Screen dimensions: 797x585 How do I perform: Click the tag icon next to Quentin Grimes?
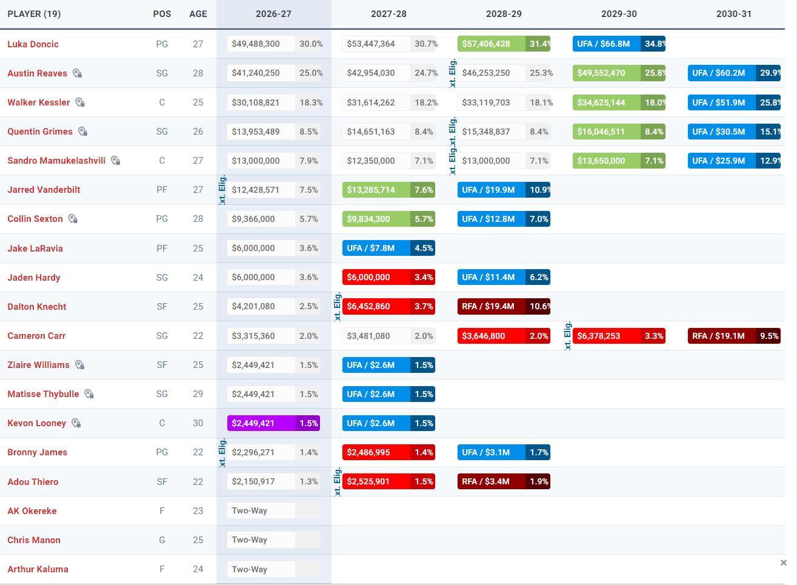82,132
